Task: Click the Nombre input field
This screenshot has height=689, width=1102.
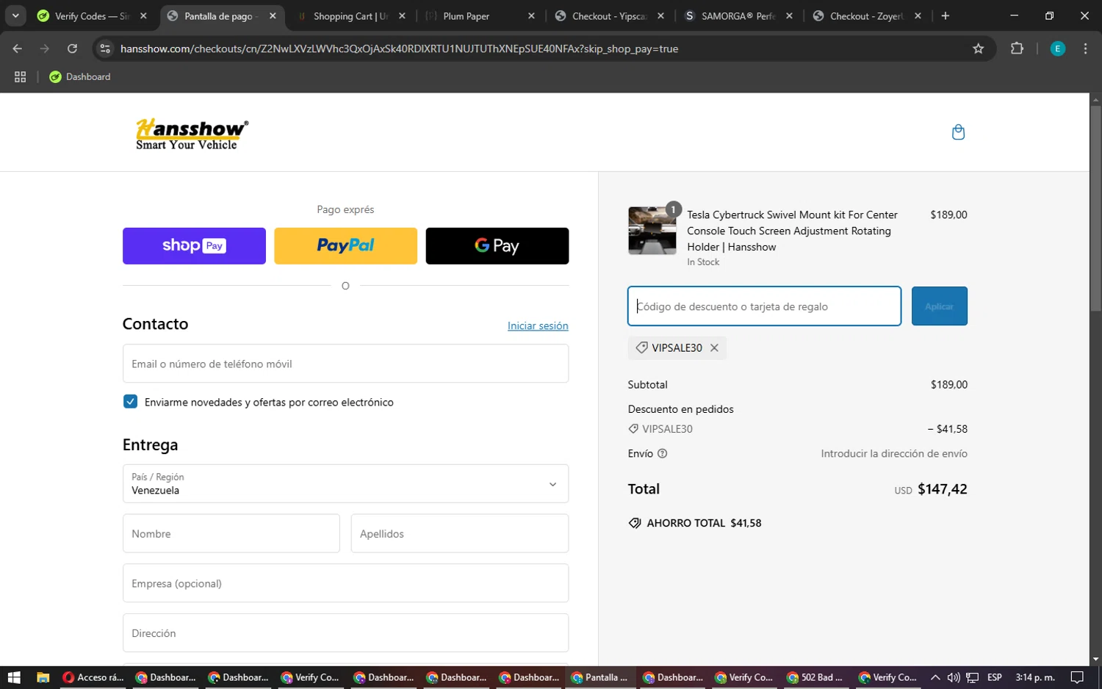Action: pos(231,533)
